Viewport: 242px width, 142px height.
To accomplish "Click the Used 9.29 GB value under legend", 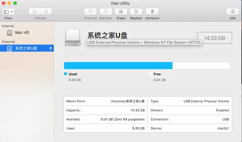I will coord(75,80).
